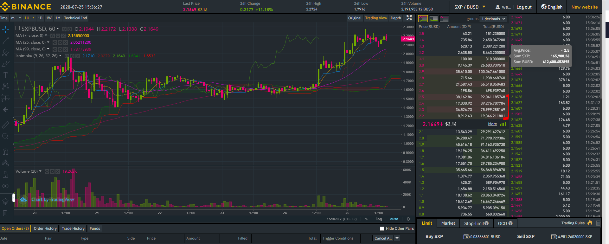Select the zoom in tool
Screen dimensions: 609x244
5,136
